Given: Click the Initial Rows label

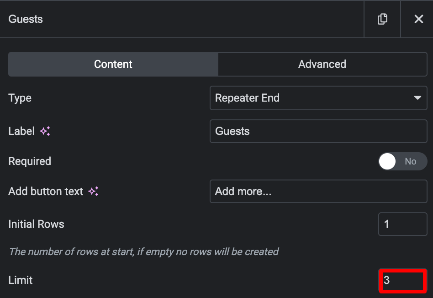Looking at the screenshot, I should pyautogui.click(x=36, y=224).
